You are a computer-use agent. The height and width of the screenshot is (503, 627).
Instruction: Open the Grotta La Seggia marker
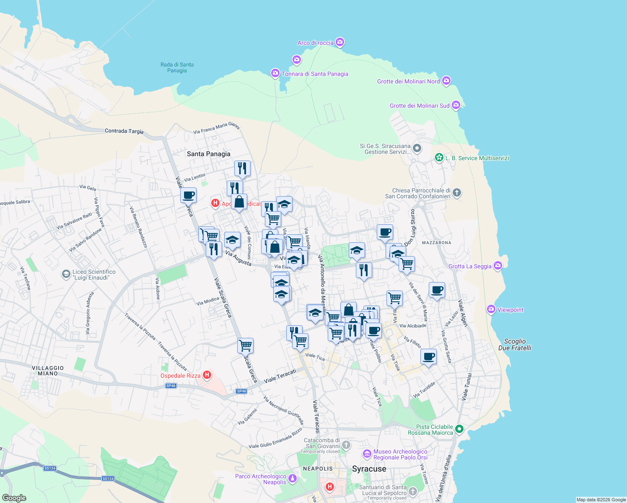(498, 266)
